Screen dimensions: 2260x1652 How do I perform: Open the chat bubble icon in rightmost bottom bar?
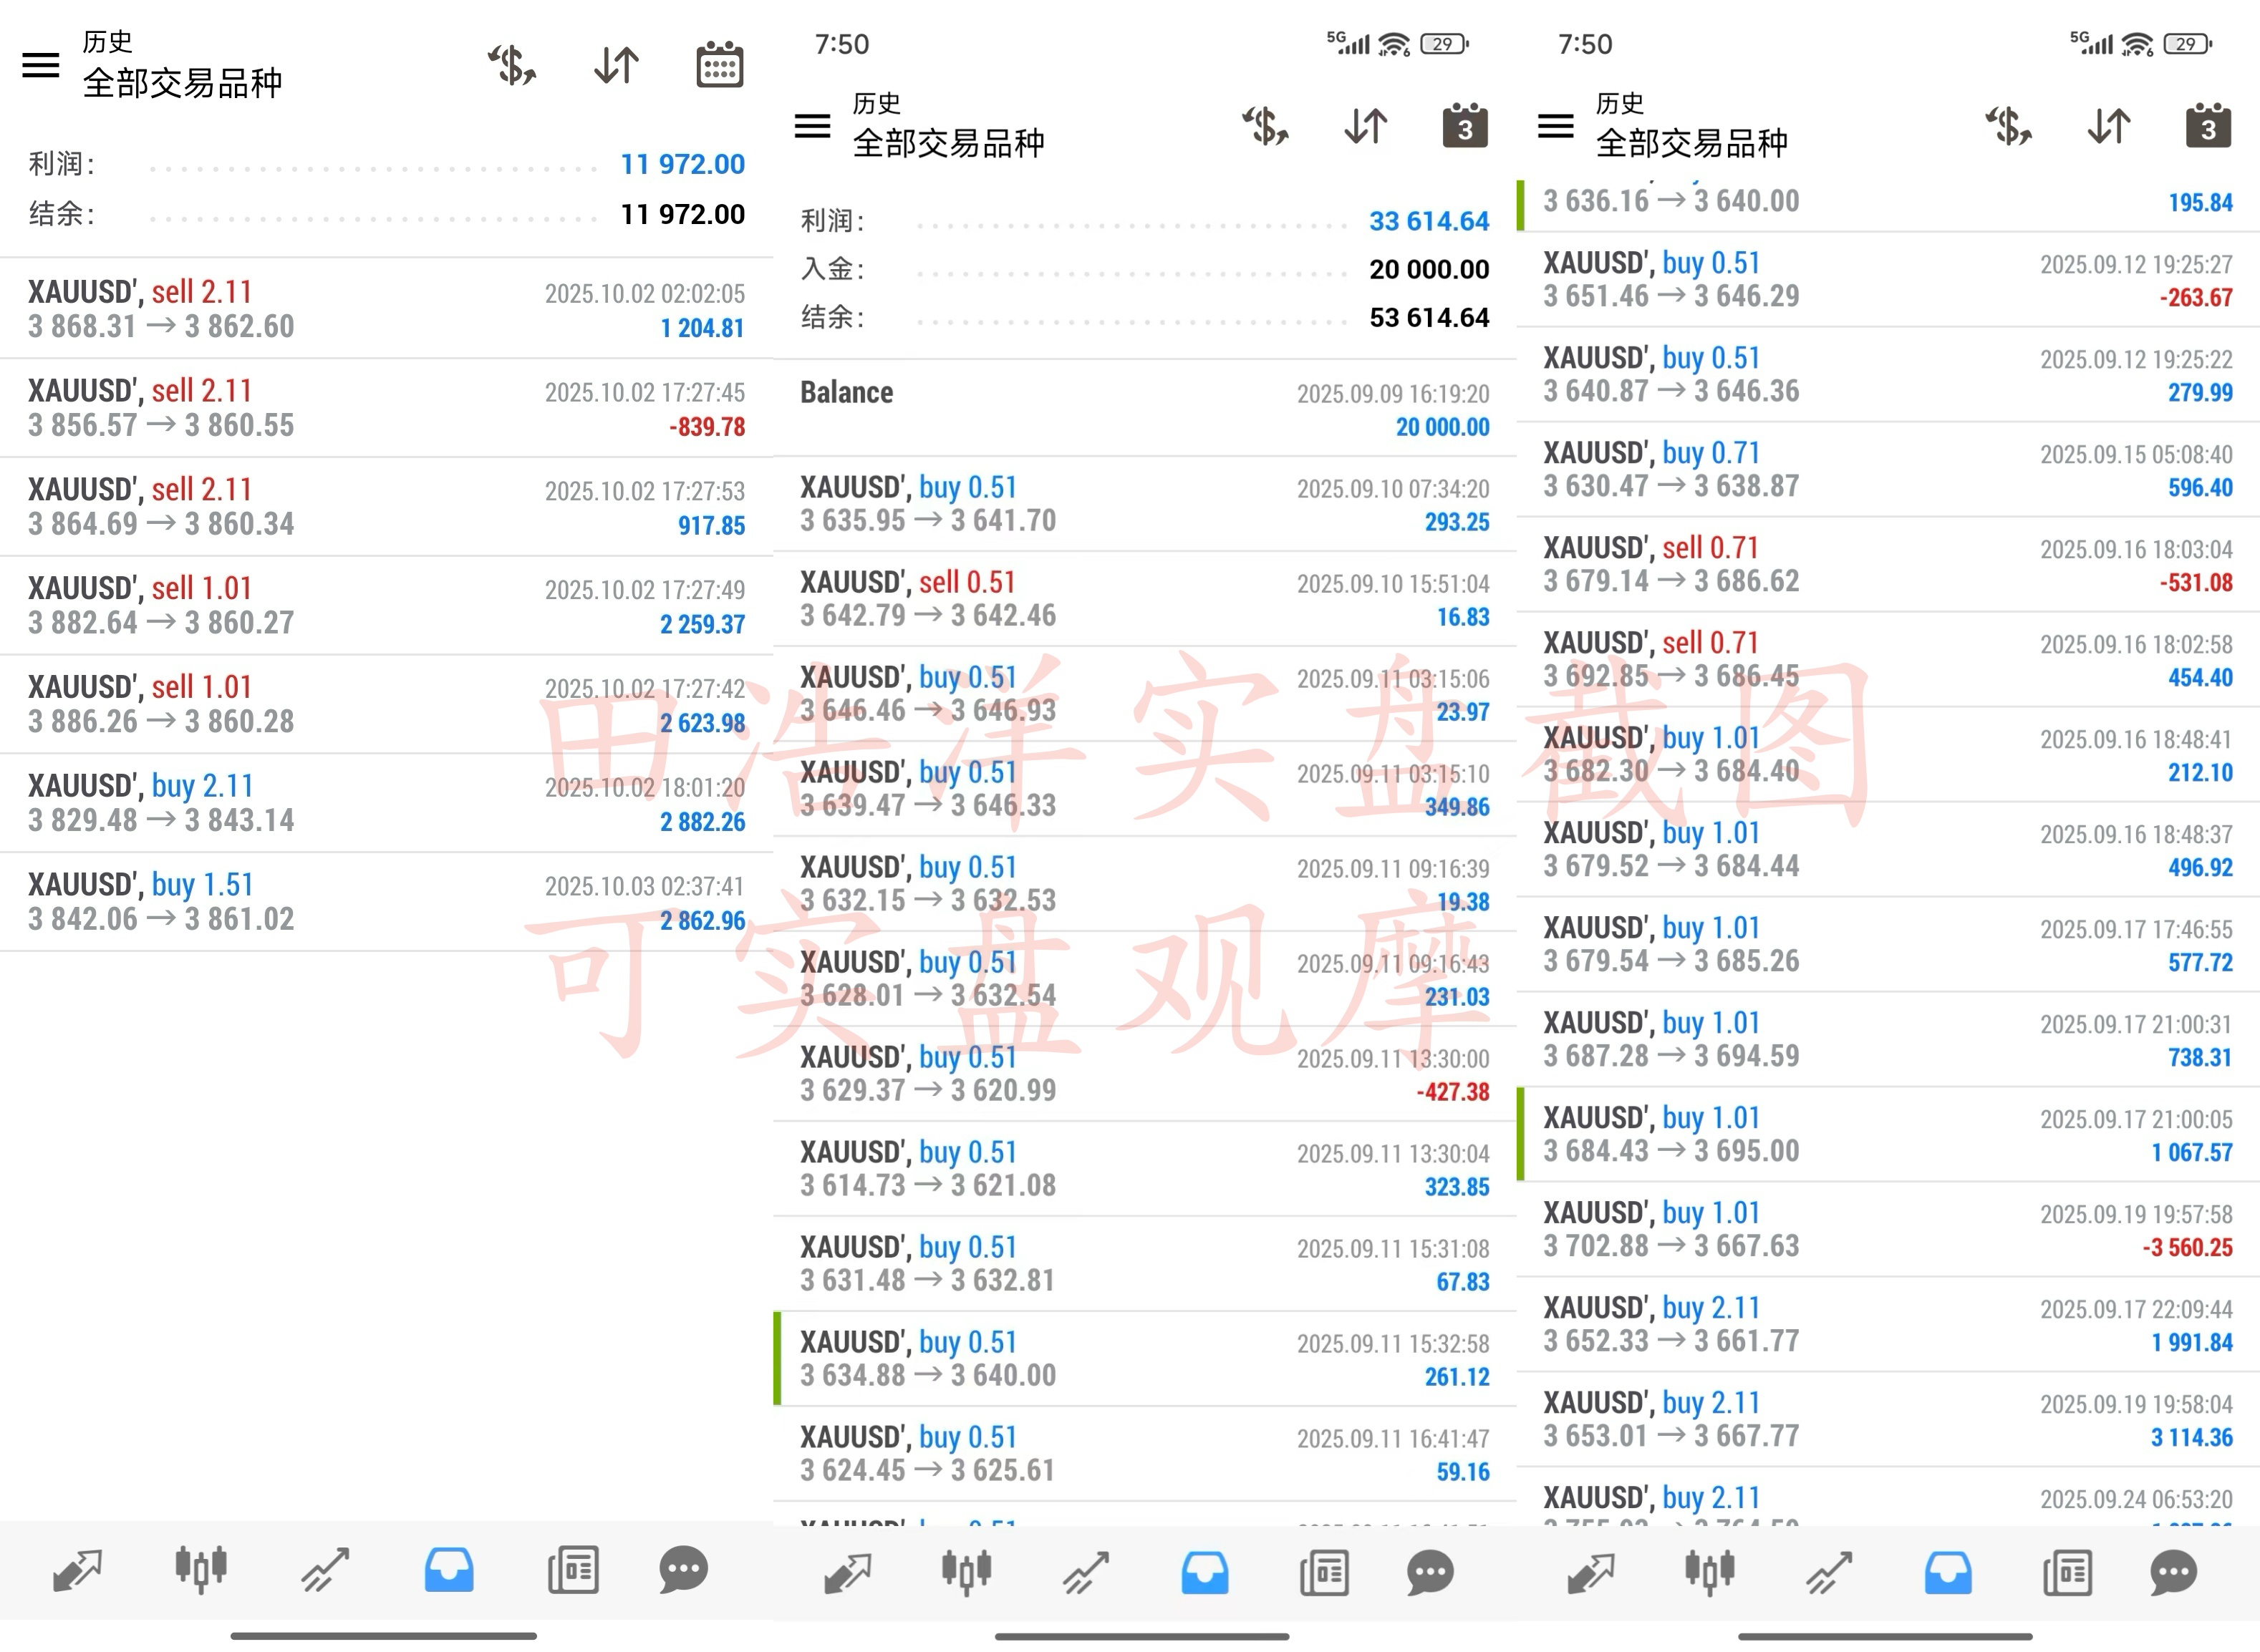point(2173,1572)
